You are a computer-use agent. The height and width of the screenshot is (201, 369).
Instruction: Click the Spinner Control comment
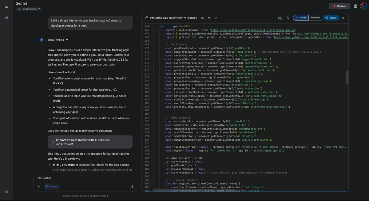click(184, 181)
